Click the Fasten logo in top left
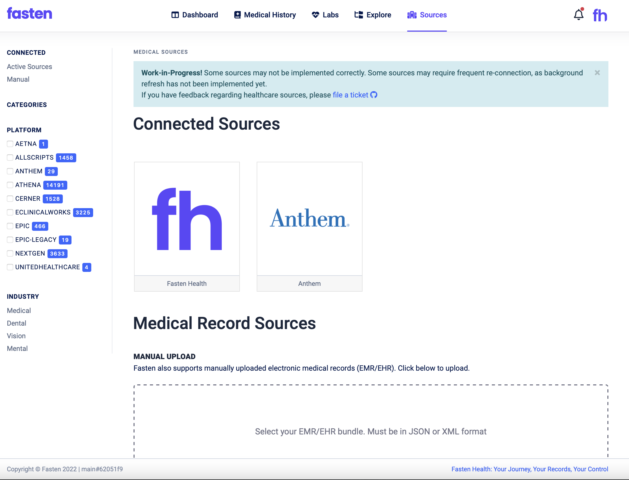629x480 pixels. coord(30,13)
